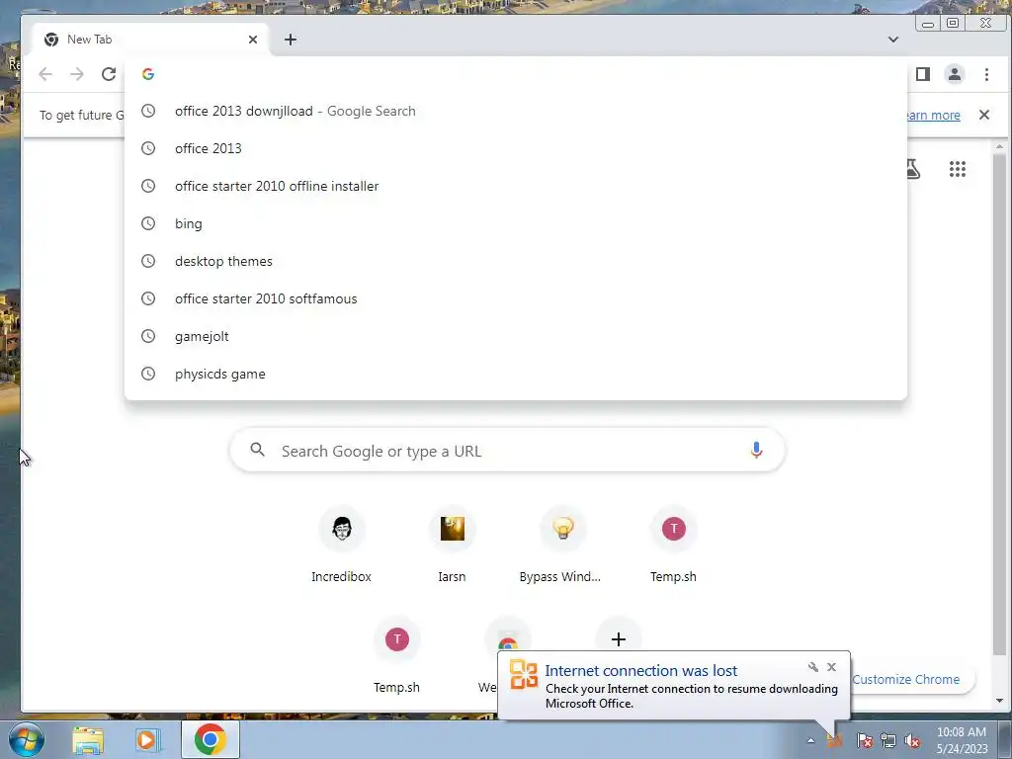Pick suggestion office 2013
Image resolution: width=1012 pixels, height=759 pixels.
pyautogui.click(x=516, y=148)
